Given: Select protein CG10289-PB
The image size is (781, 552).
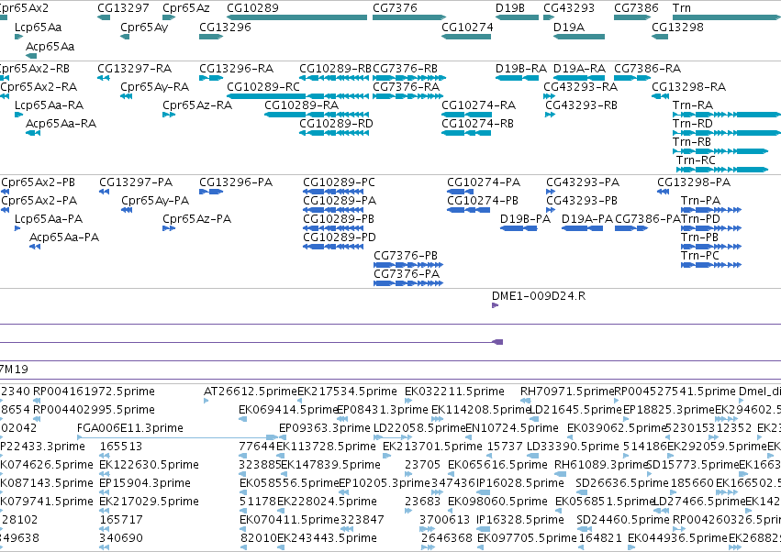Looking at the screenshot, I should point(333,228).
